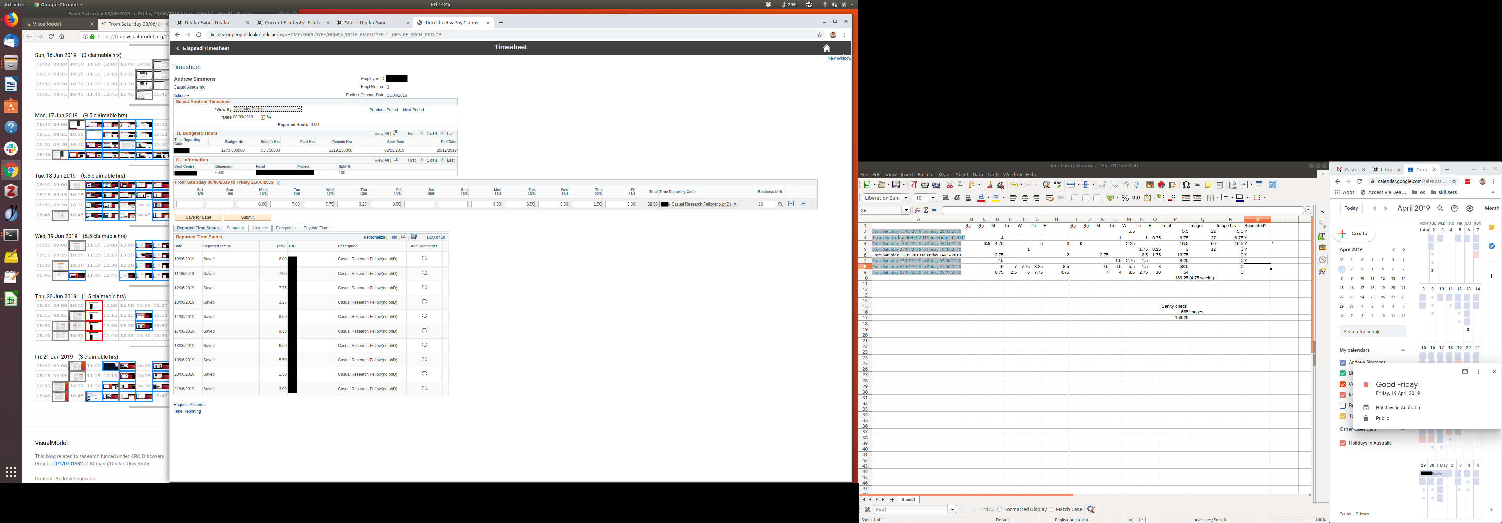Screen dimensions: 1502x523
Task: Open the font size dropdown
Action: [x=933, y=198]
